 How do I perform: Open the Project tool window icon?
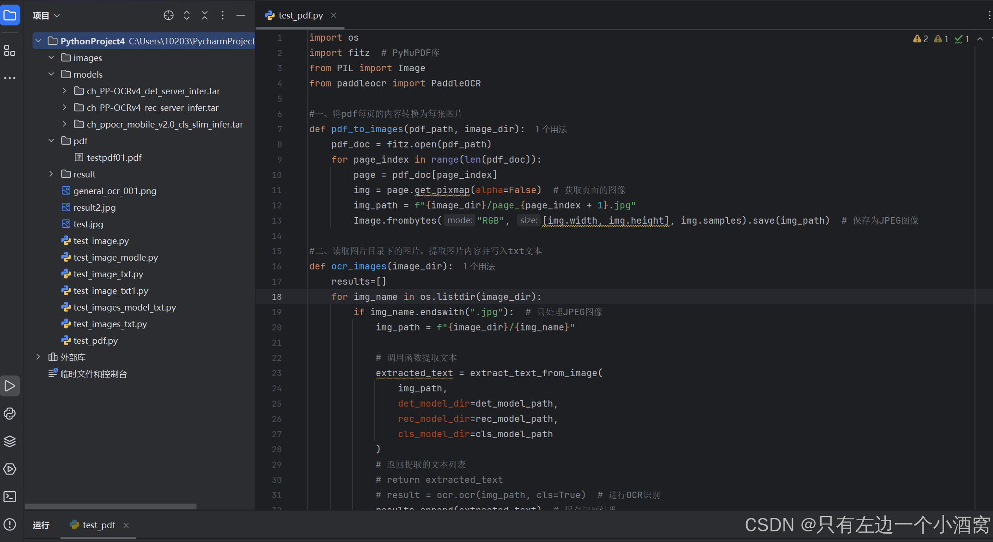click(x=10, y=15)
